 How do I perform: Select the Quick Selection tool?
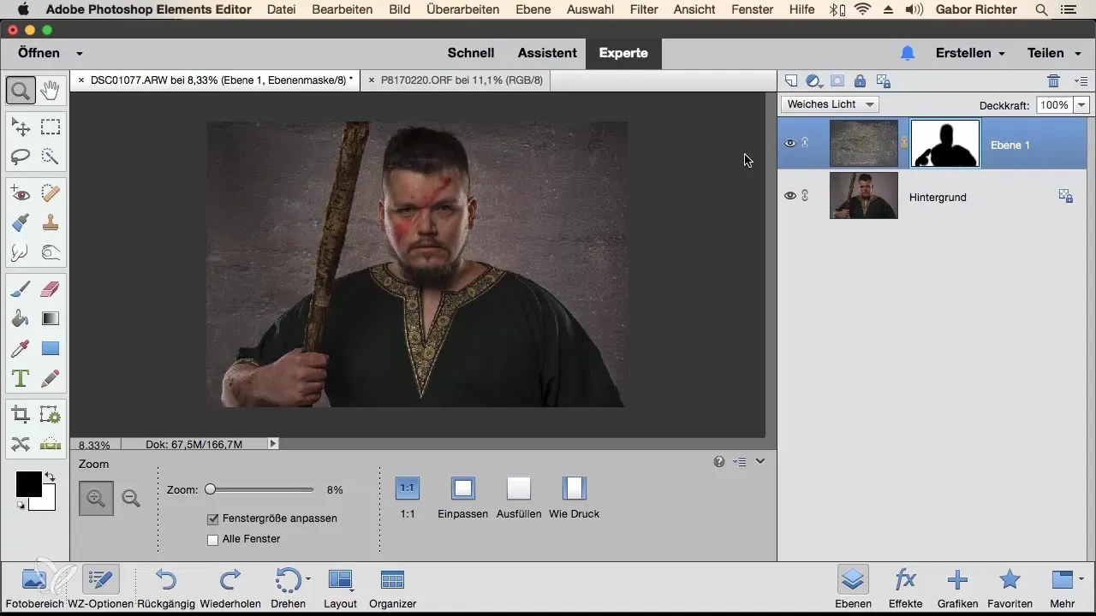[51, 157]
